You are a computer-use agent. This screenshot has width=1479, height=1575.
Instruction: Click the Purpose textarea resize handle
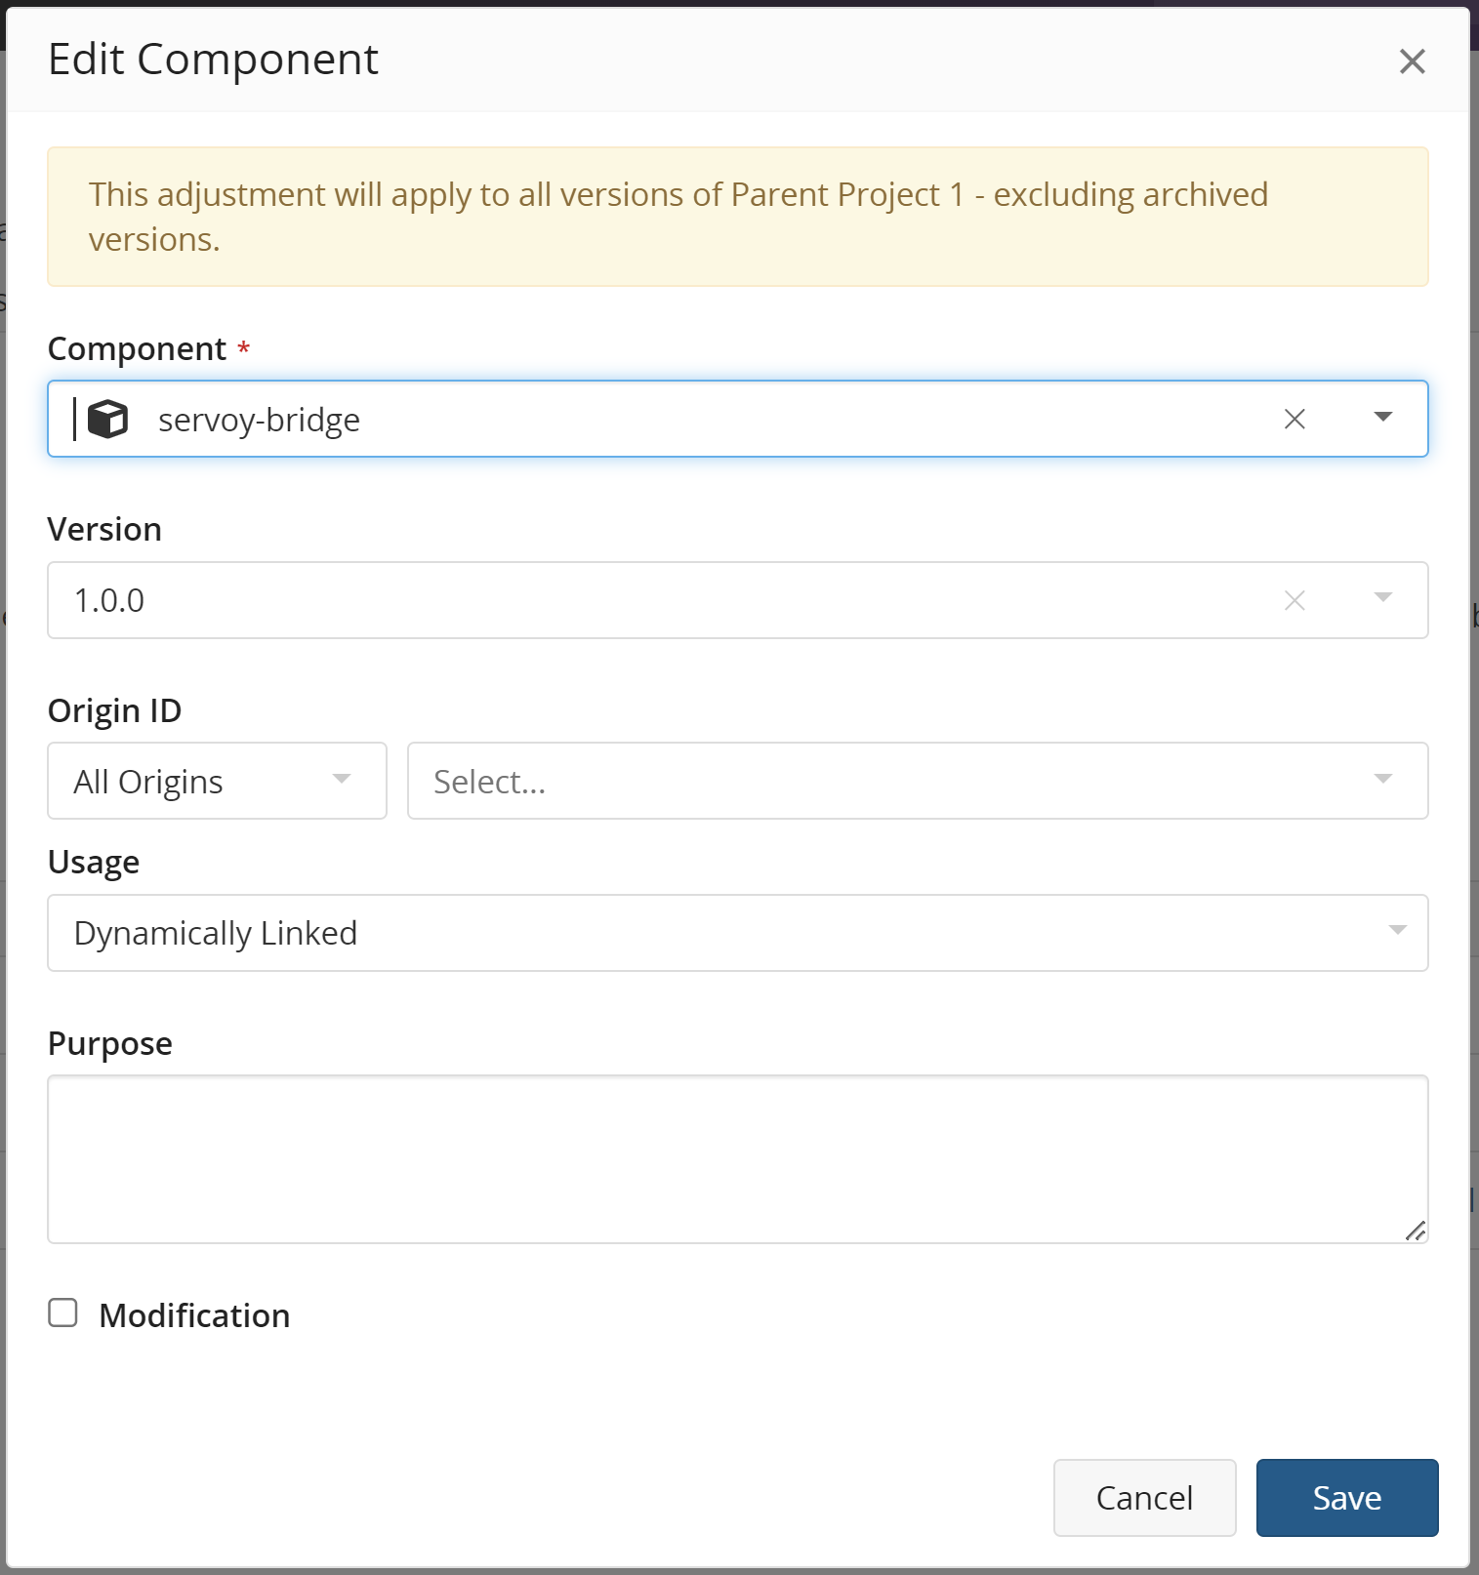[1417, 1232]
